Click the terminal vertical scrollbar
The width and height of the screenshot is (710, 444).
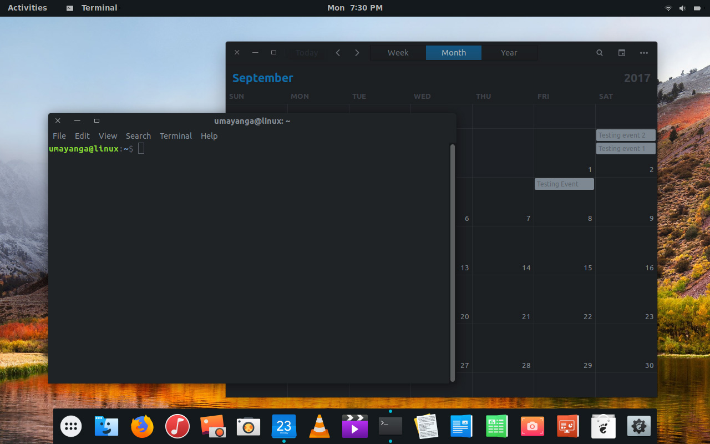tap(453, 263)
